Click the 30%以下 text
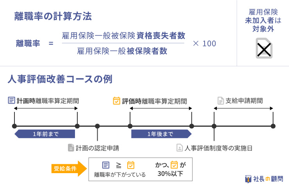The width and height of the screenshot is (289, 186). coord(170,174)
